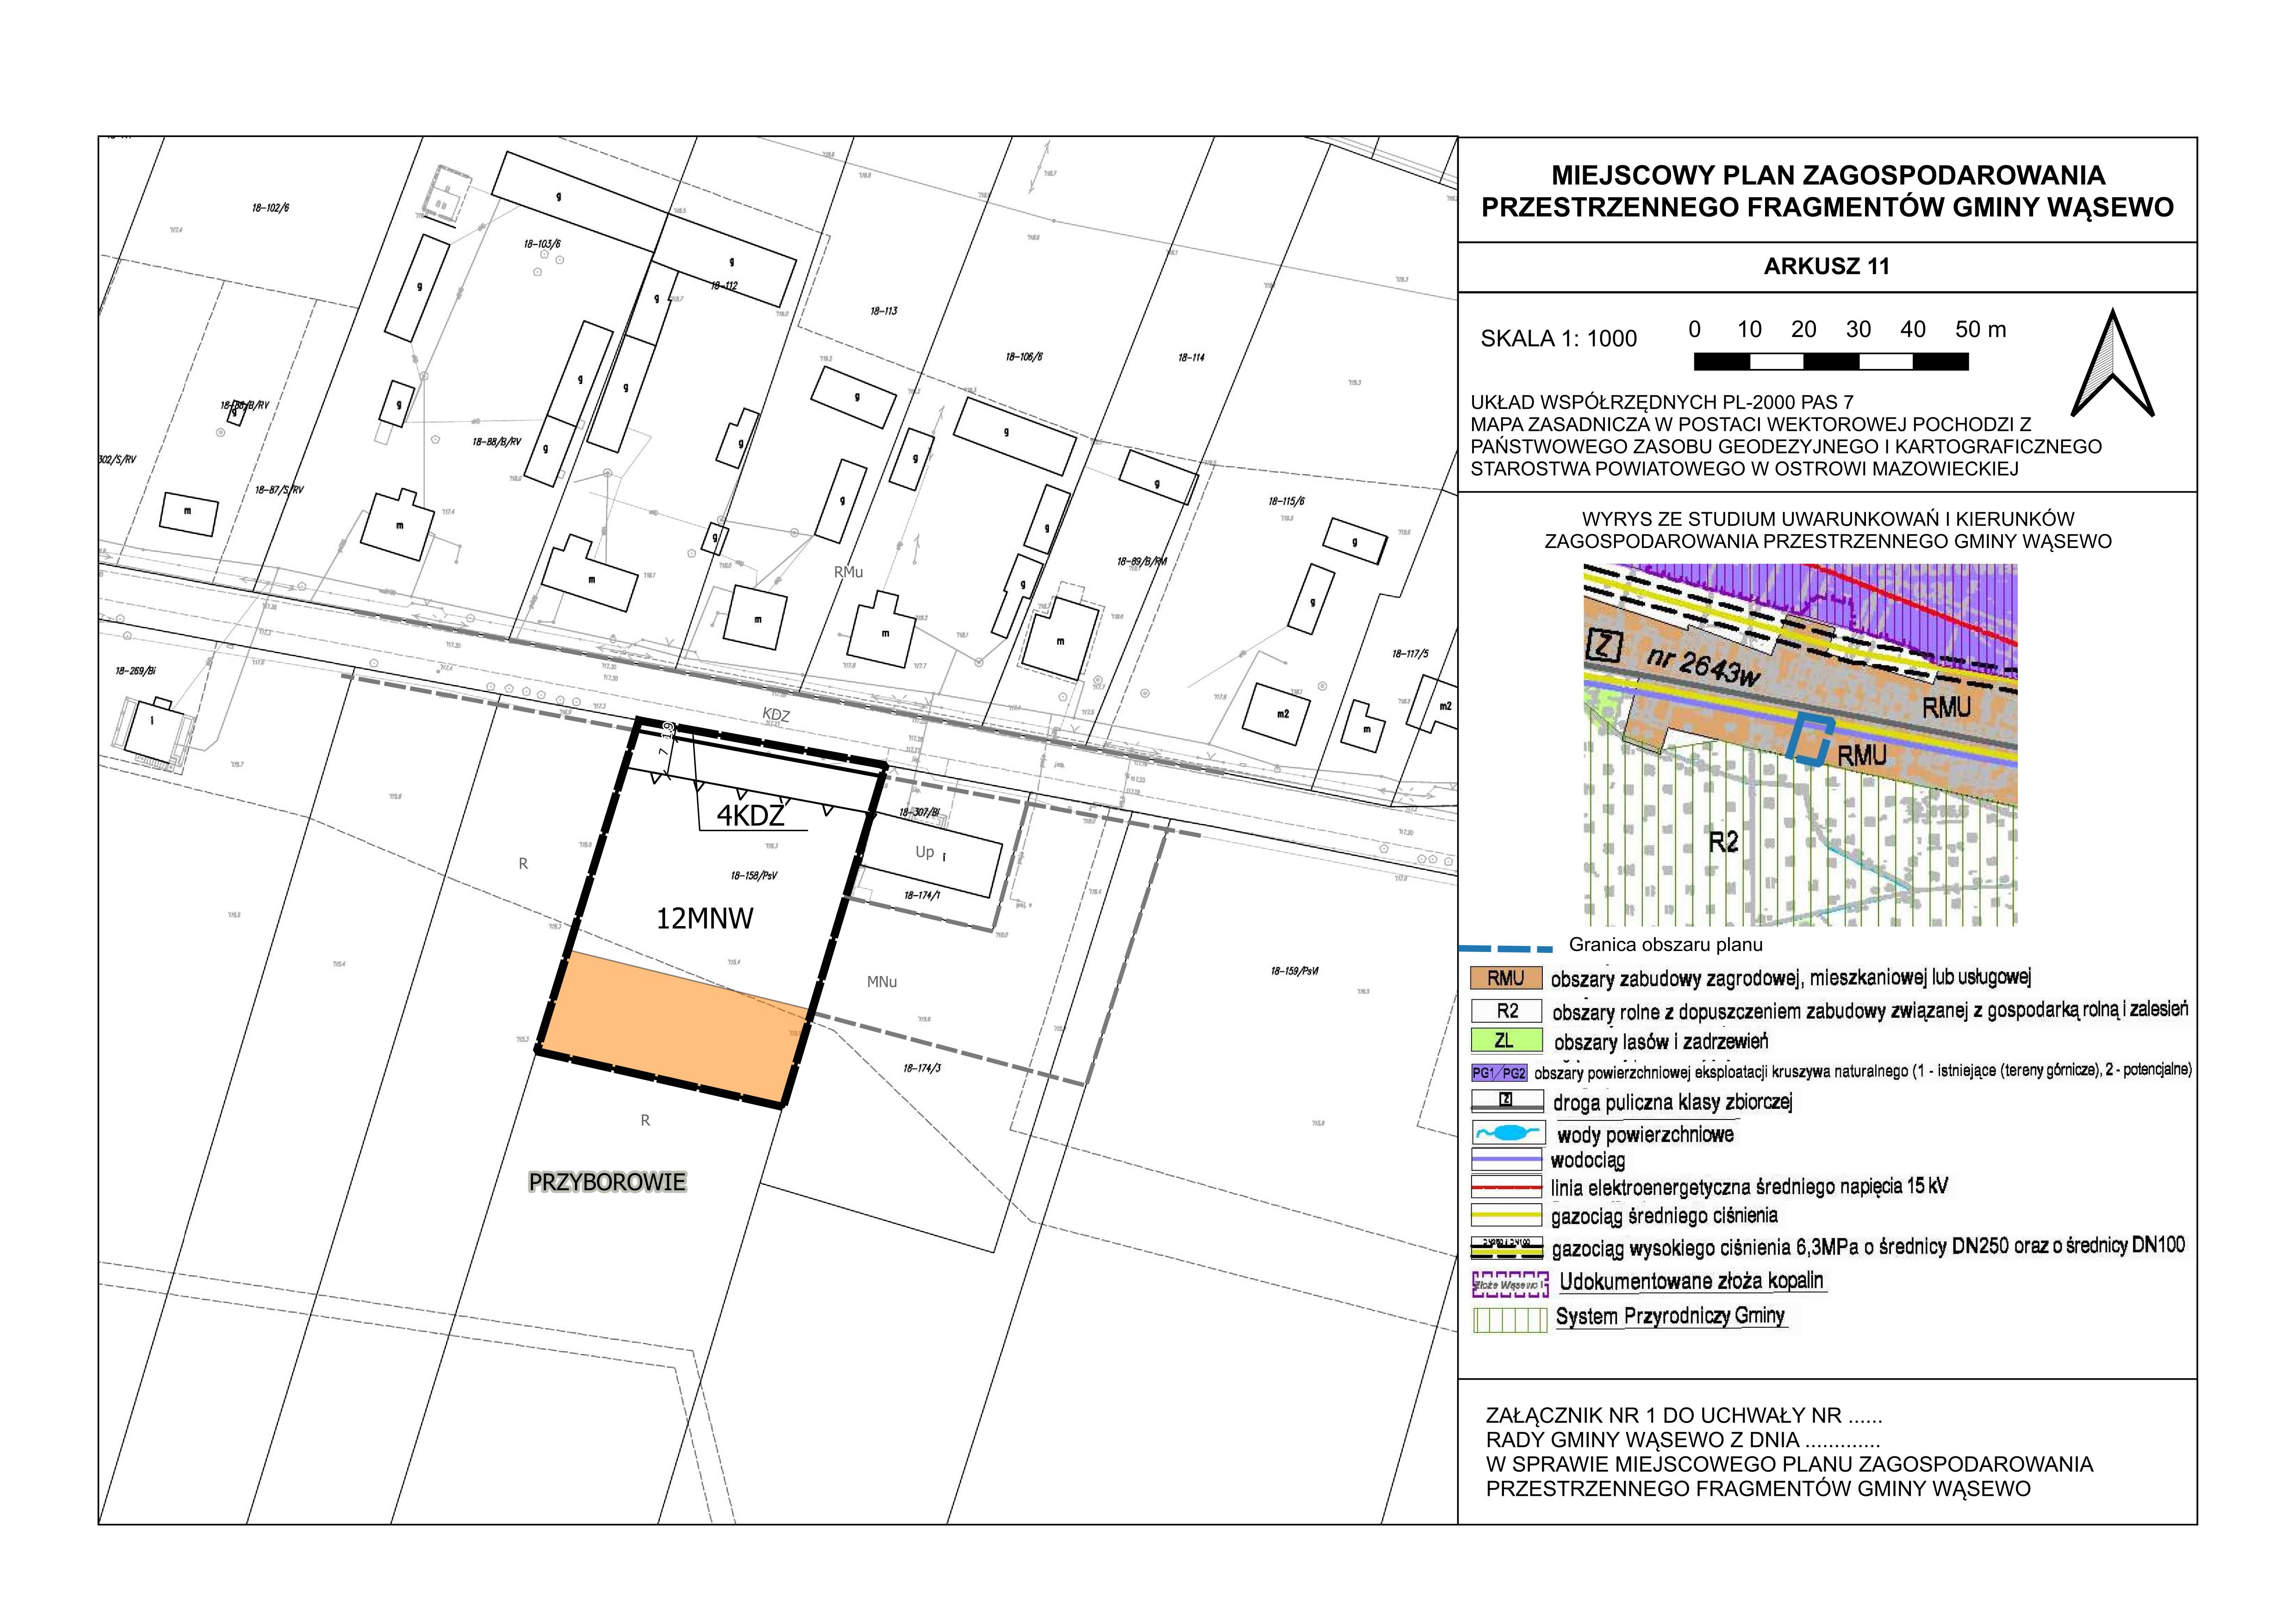Click the R2 legend box
2296x1623 pixels.
pyautogui.click(x=1507, y=1011)
